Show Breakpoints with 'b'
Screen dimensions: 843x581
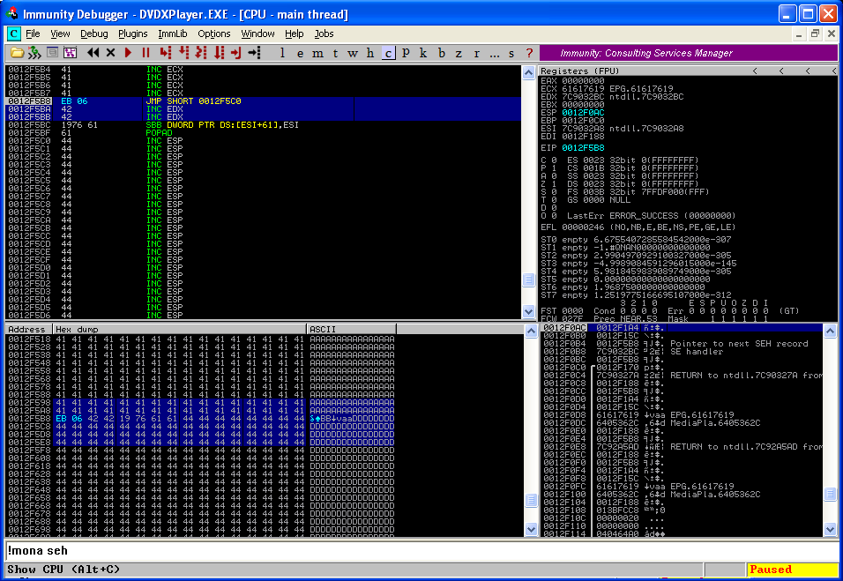pos(442,53)
